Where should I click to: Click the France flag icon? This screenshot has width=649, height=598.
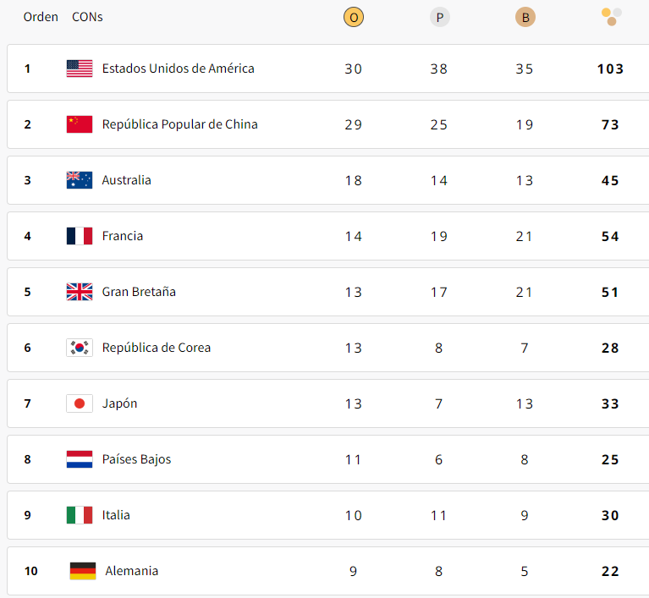(x=80, y=236)
